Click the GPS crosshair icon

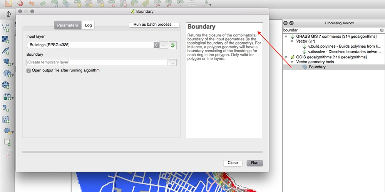(7, 156)
